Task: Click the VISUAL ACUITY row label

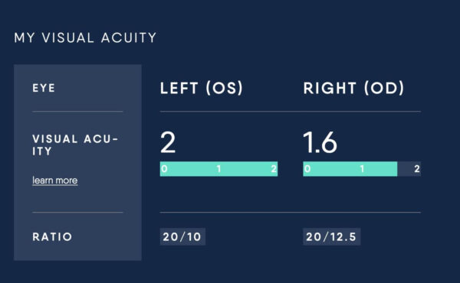Action: [x=75, y=145]
